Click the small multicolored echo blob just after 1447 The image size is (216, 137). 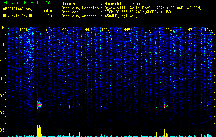[x=156, y=108]
